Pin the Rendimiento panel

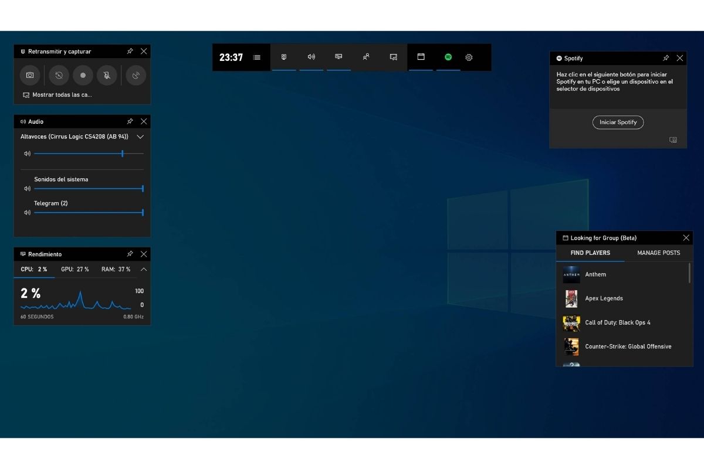click(x=130, y=254)
